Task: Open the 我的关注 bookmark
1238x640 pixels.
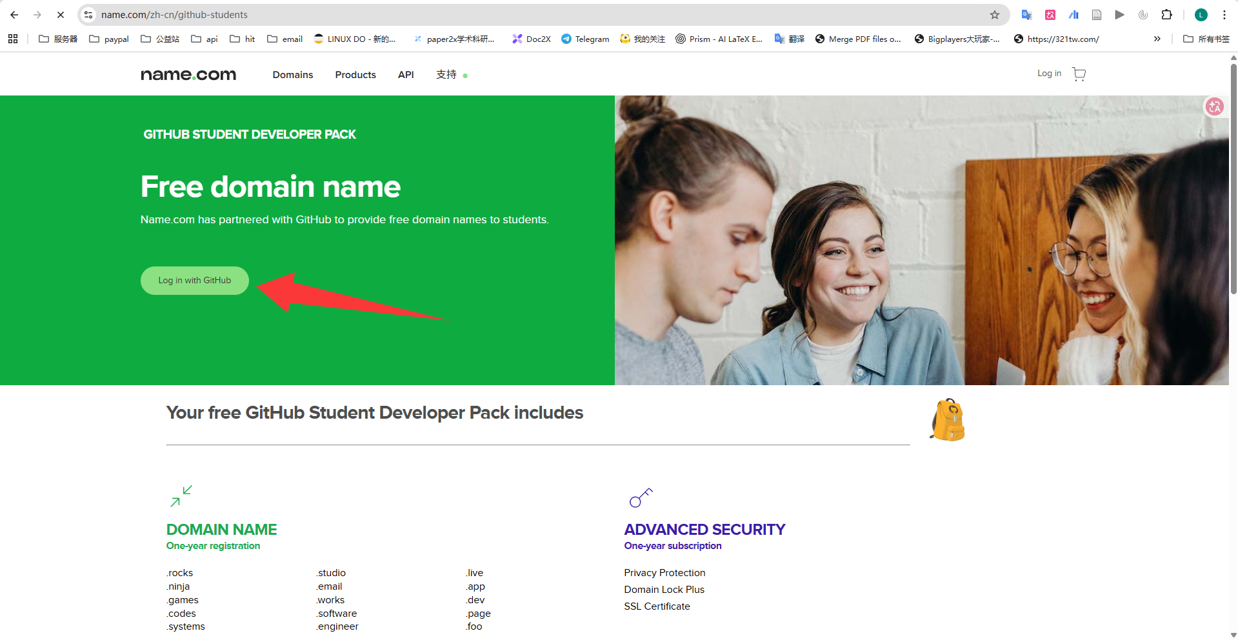Action: click(643, 39)
